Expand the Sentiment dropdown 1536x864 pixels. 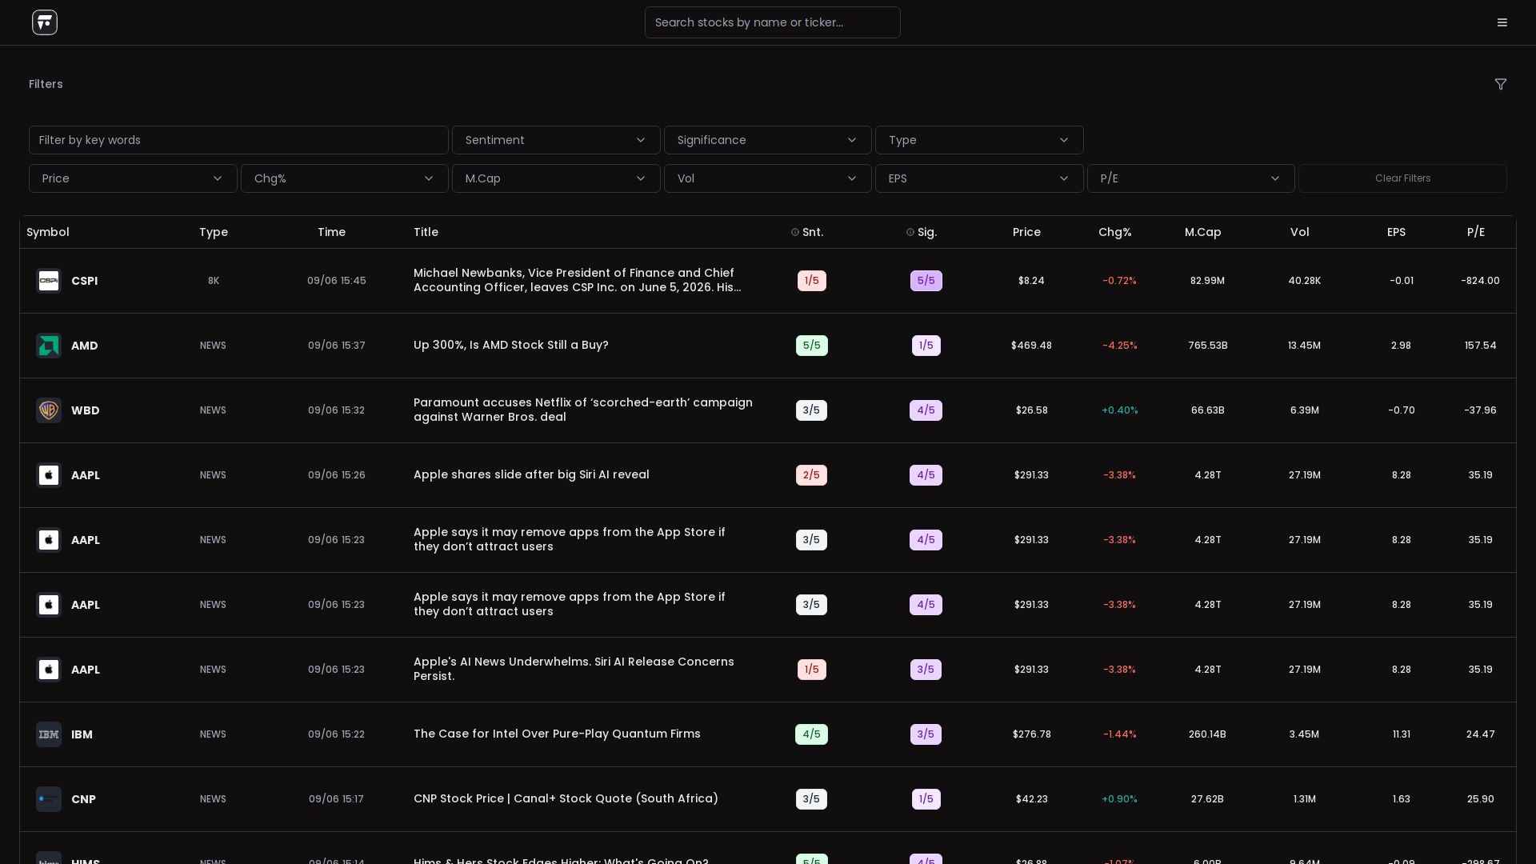[x=556, y=140]
